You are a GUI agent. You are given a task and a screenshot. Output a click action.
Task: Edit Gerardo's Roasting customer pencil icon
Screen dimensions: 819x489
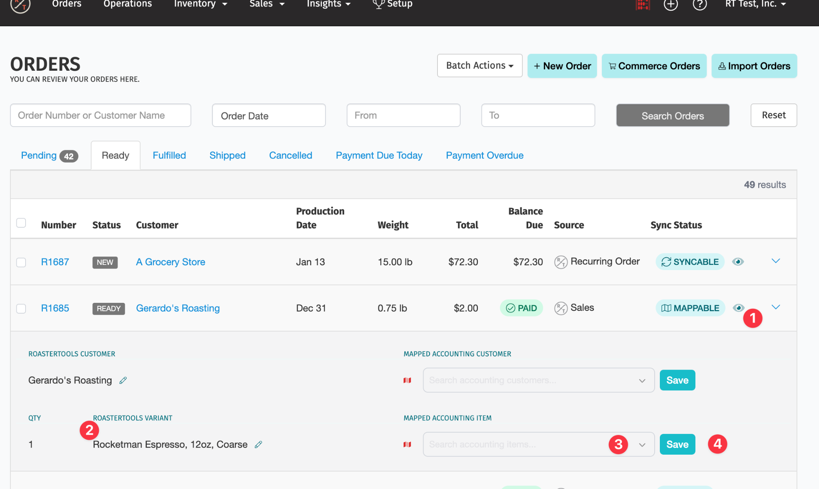pyautogui.click(x=123, y=380)
